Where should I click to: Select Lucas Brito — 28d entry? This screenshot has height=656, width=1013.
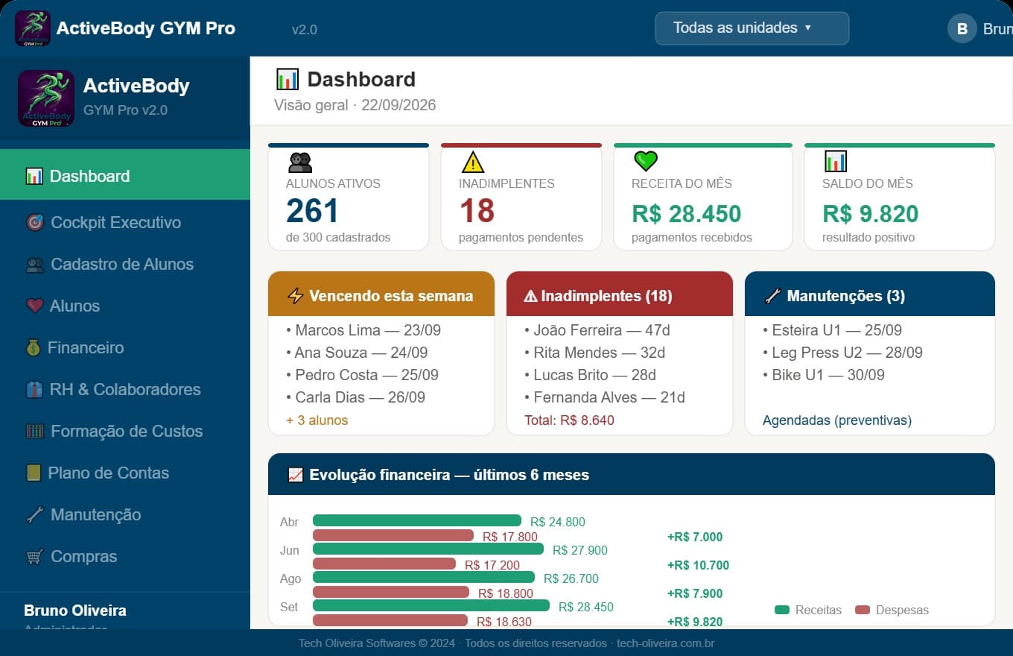click(x=590, y=375)
